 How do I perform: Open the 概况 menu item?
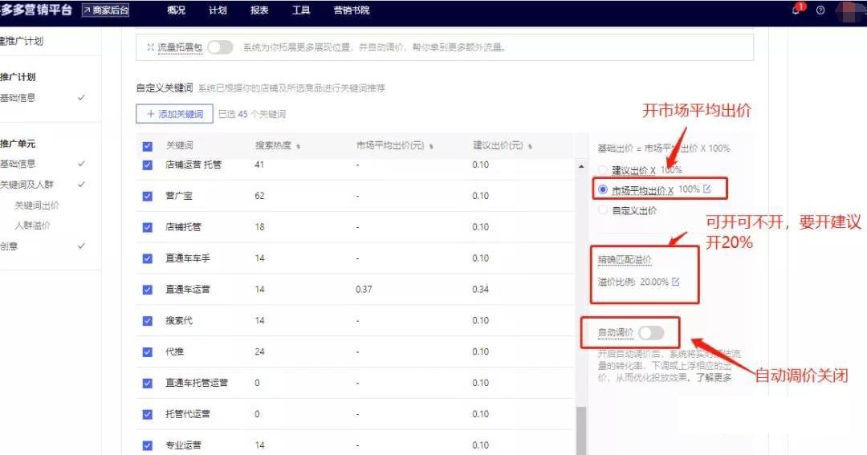177,10
